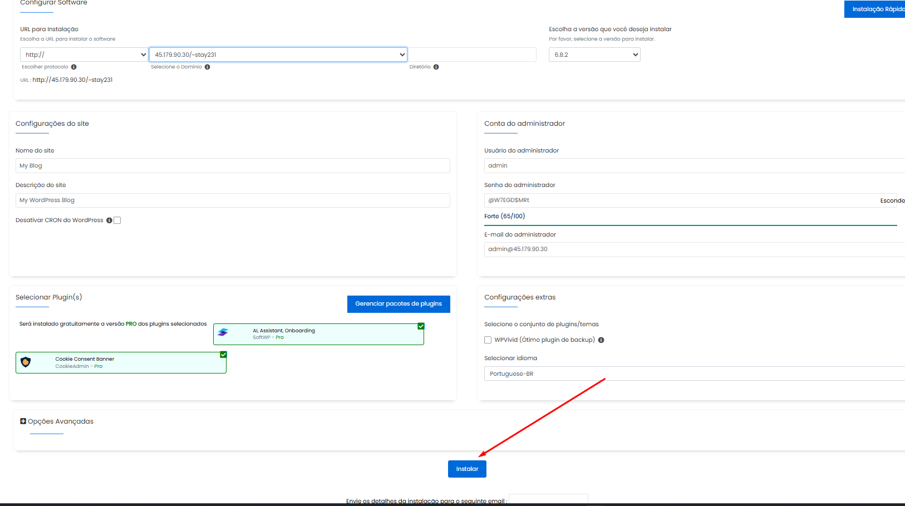Open the domain dropdown showing 45.179.90.30/~stay231
Image resolution: width=905 pixels, height=506 pixels.
[x=278, y=55]
